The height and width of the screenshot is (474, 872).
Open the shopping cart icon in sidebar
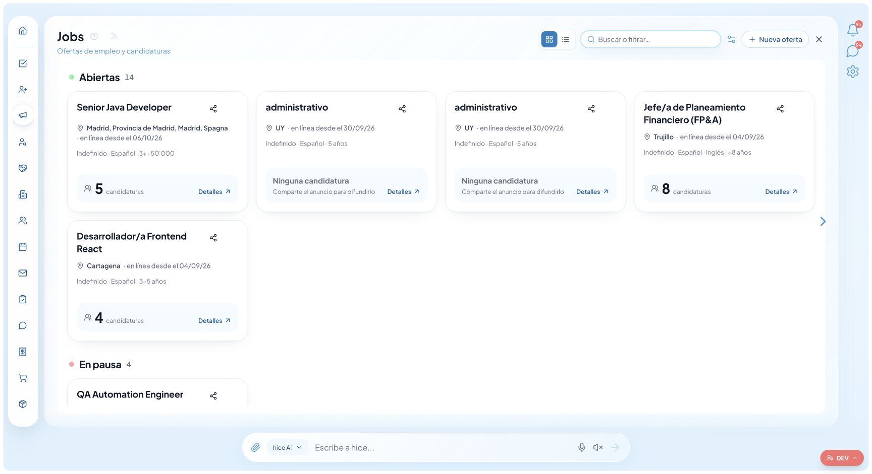23,378
